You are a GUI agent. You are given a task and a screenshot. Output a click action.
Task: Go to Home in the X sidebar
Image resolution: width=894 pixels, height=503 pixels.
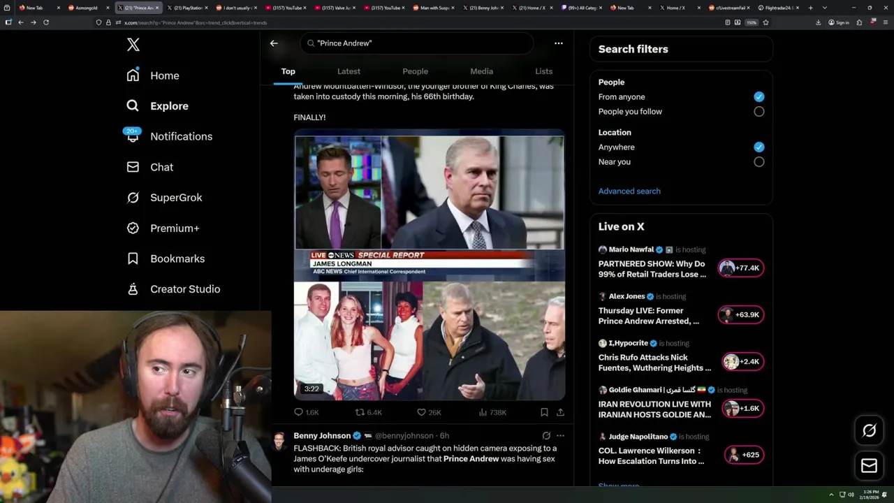tap(153, 75)
